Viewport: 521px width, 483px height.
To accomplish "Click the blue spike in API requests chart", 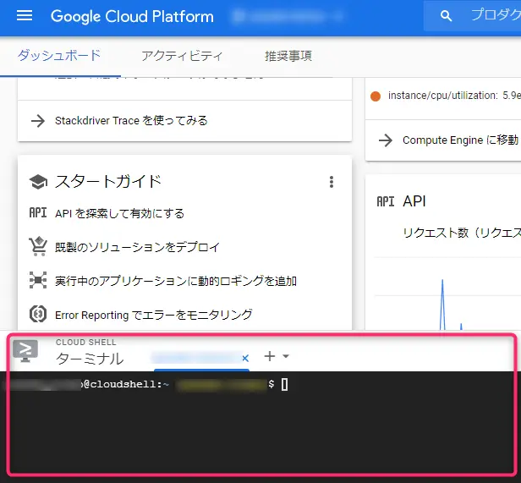I will pyautogui.click(x=442, y=305).
